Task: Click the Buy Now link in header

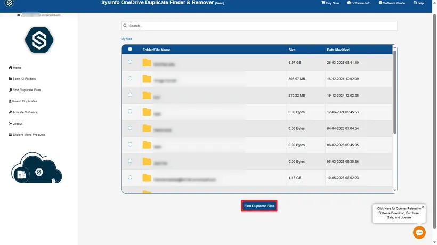Action: click(x=330, y=3)
